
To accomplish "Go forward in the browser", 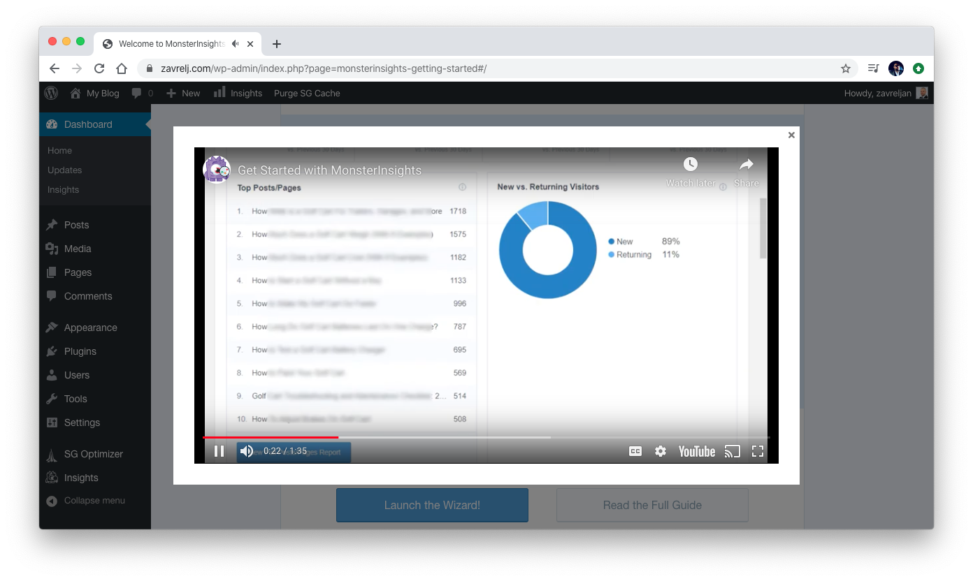I will pos(77,68).
